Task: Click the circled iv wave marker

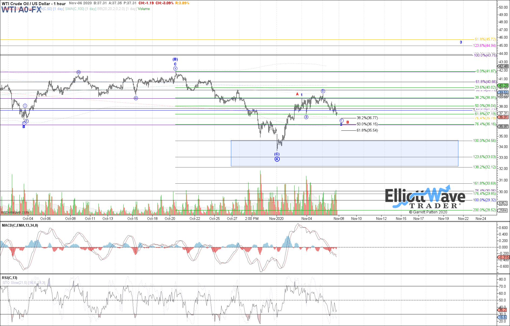Action: point(136,98)
